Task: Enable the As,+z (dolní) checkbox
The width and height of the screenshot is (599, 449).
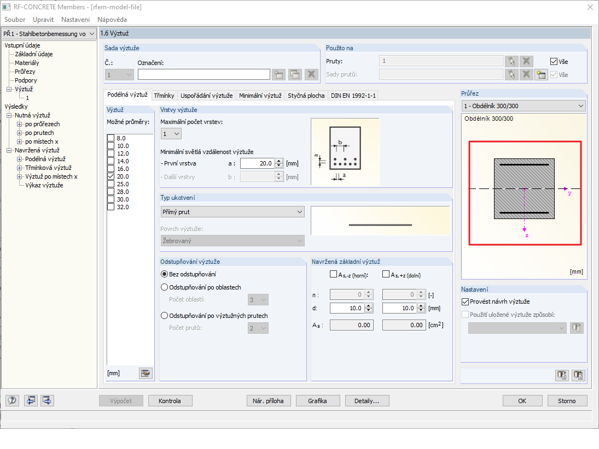Action: click(386, 274)
